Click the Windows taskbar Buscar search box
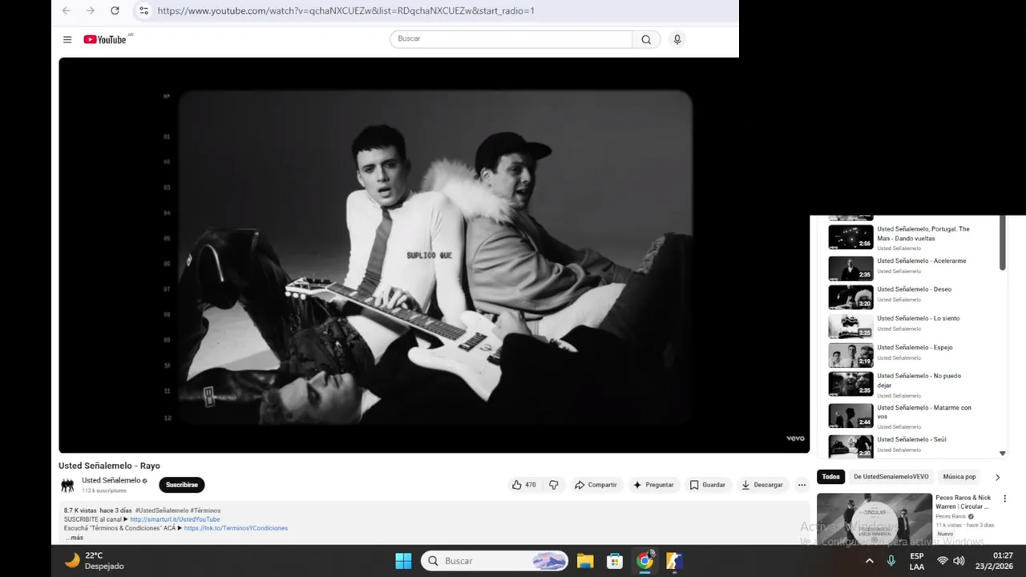1026x577 pixels. (x=495, y=561)
